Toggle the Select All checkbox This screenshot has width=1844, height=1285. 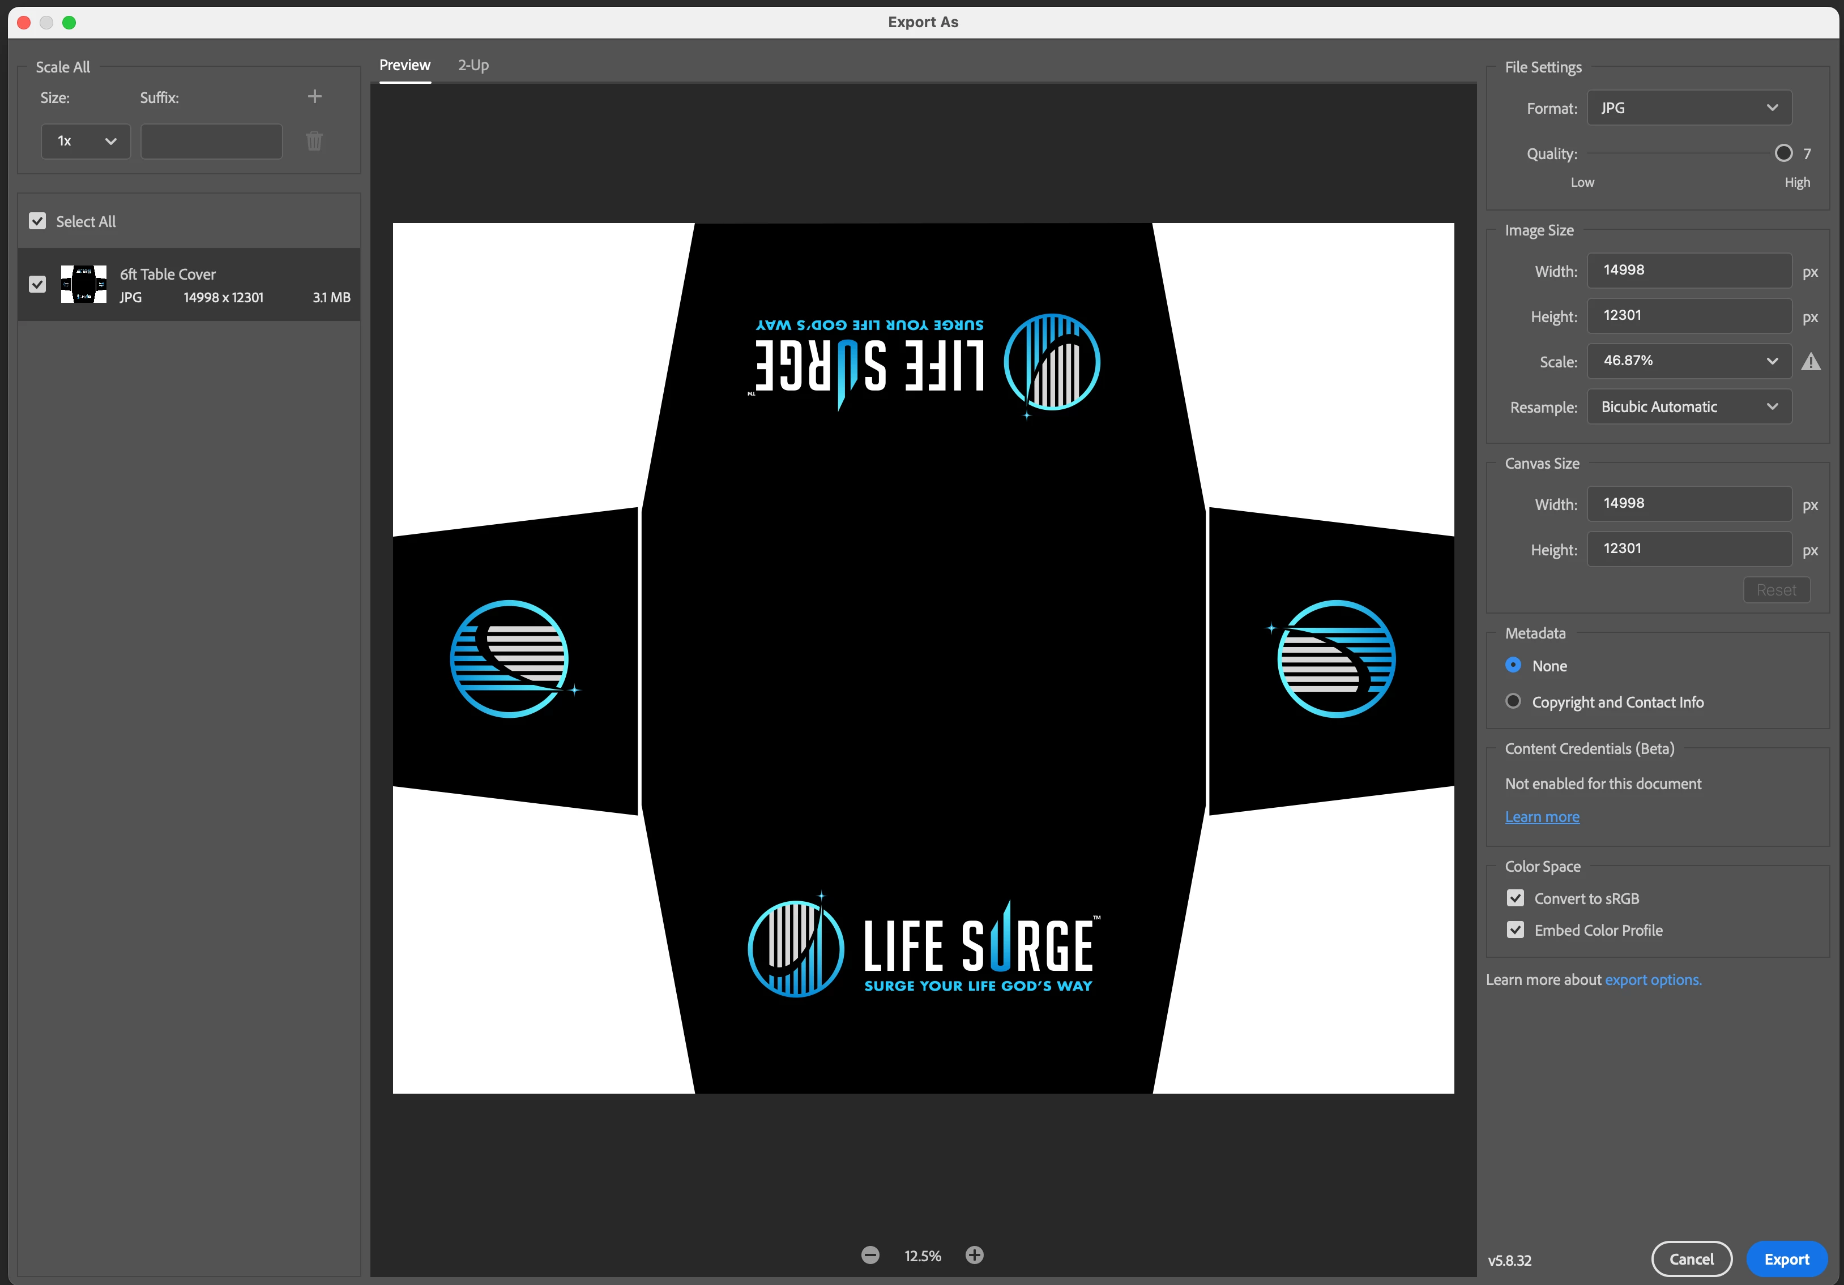pyautogui.click(x=38, y=221)
